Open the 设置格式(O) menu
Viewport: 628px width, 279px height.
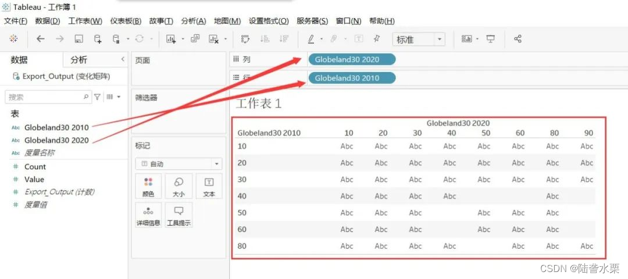pos(269,21)
